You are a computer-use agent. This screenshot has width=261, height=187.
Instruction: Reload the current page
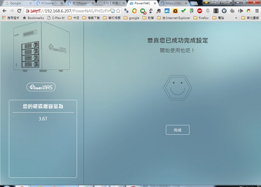coord(19,11)
